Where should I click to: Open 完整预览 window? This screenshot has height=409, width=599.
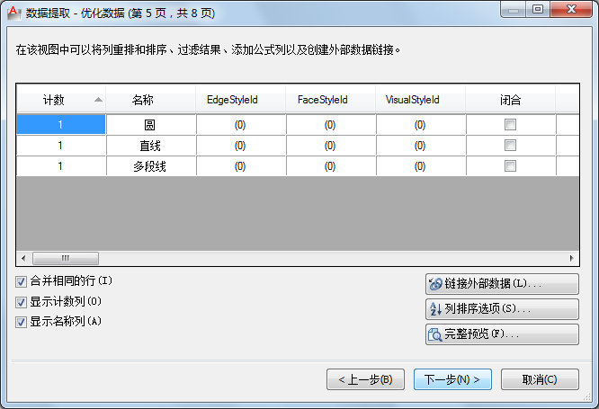(x=502, y=334)
